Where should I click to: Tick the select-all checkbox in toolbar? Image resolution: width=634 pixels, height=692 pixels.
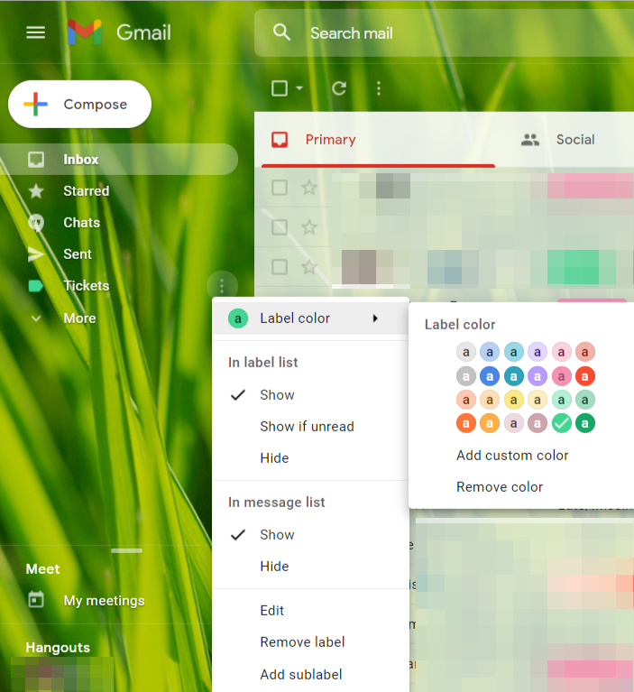coord(280,88)
